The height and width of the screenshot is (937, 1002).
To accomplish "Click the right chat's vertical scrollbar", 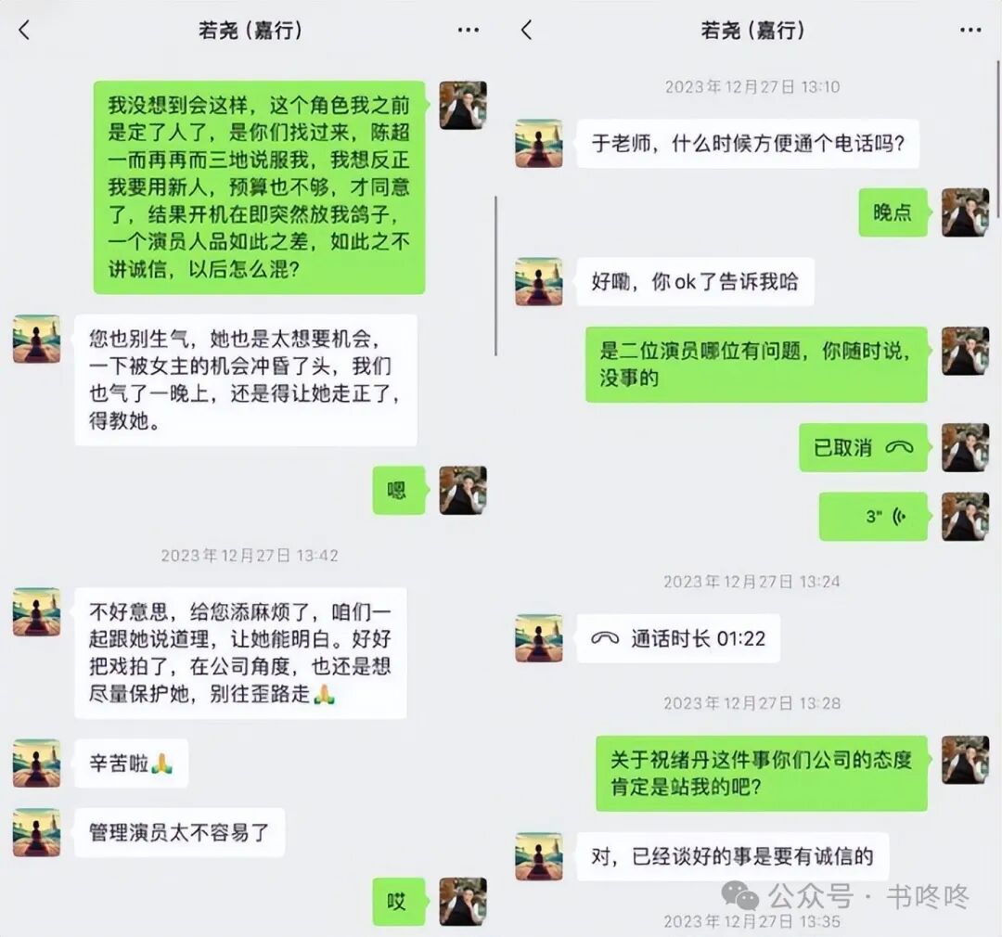I will point(998,139).
